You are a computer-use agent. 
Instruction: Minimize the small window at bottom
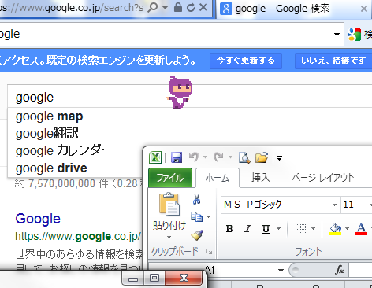pyautogui.click(x=133, y=279)
